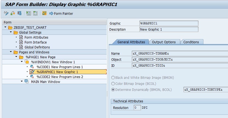Click the Object field &X_GRAPHICS-TDOBJECT&
The width and height of the screenshot is (228, 118).
[180, 59]
